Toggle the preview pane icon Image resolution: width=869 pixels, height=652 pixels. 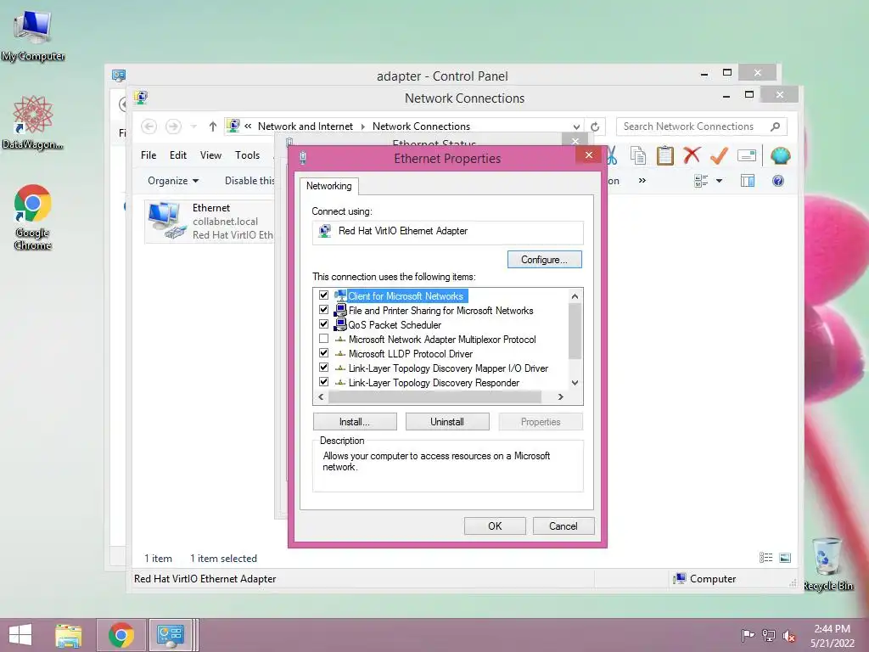[748, 181]
